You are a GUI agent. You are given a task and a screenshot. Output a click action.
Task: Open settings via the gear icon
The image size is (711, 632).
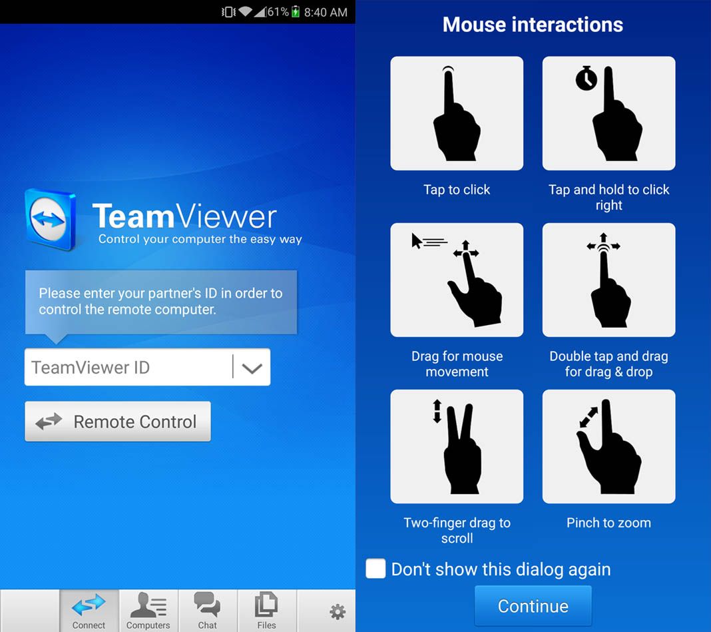click(338, 611)
